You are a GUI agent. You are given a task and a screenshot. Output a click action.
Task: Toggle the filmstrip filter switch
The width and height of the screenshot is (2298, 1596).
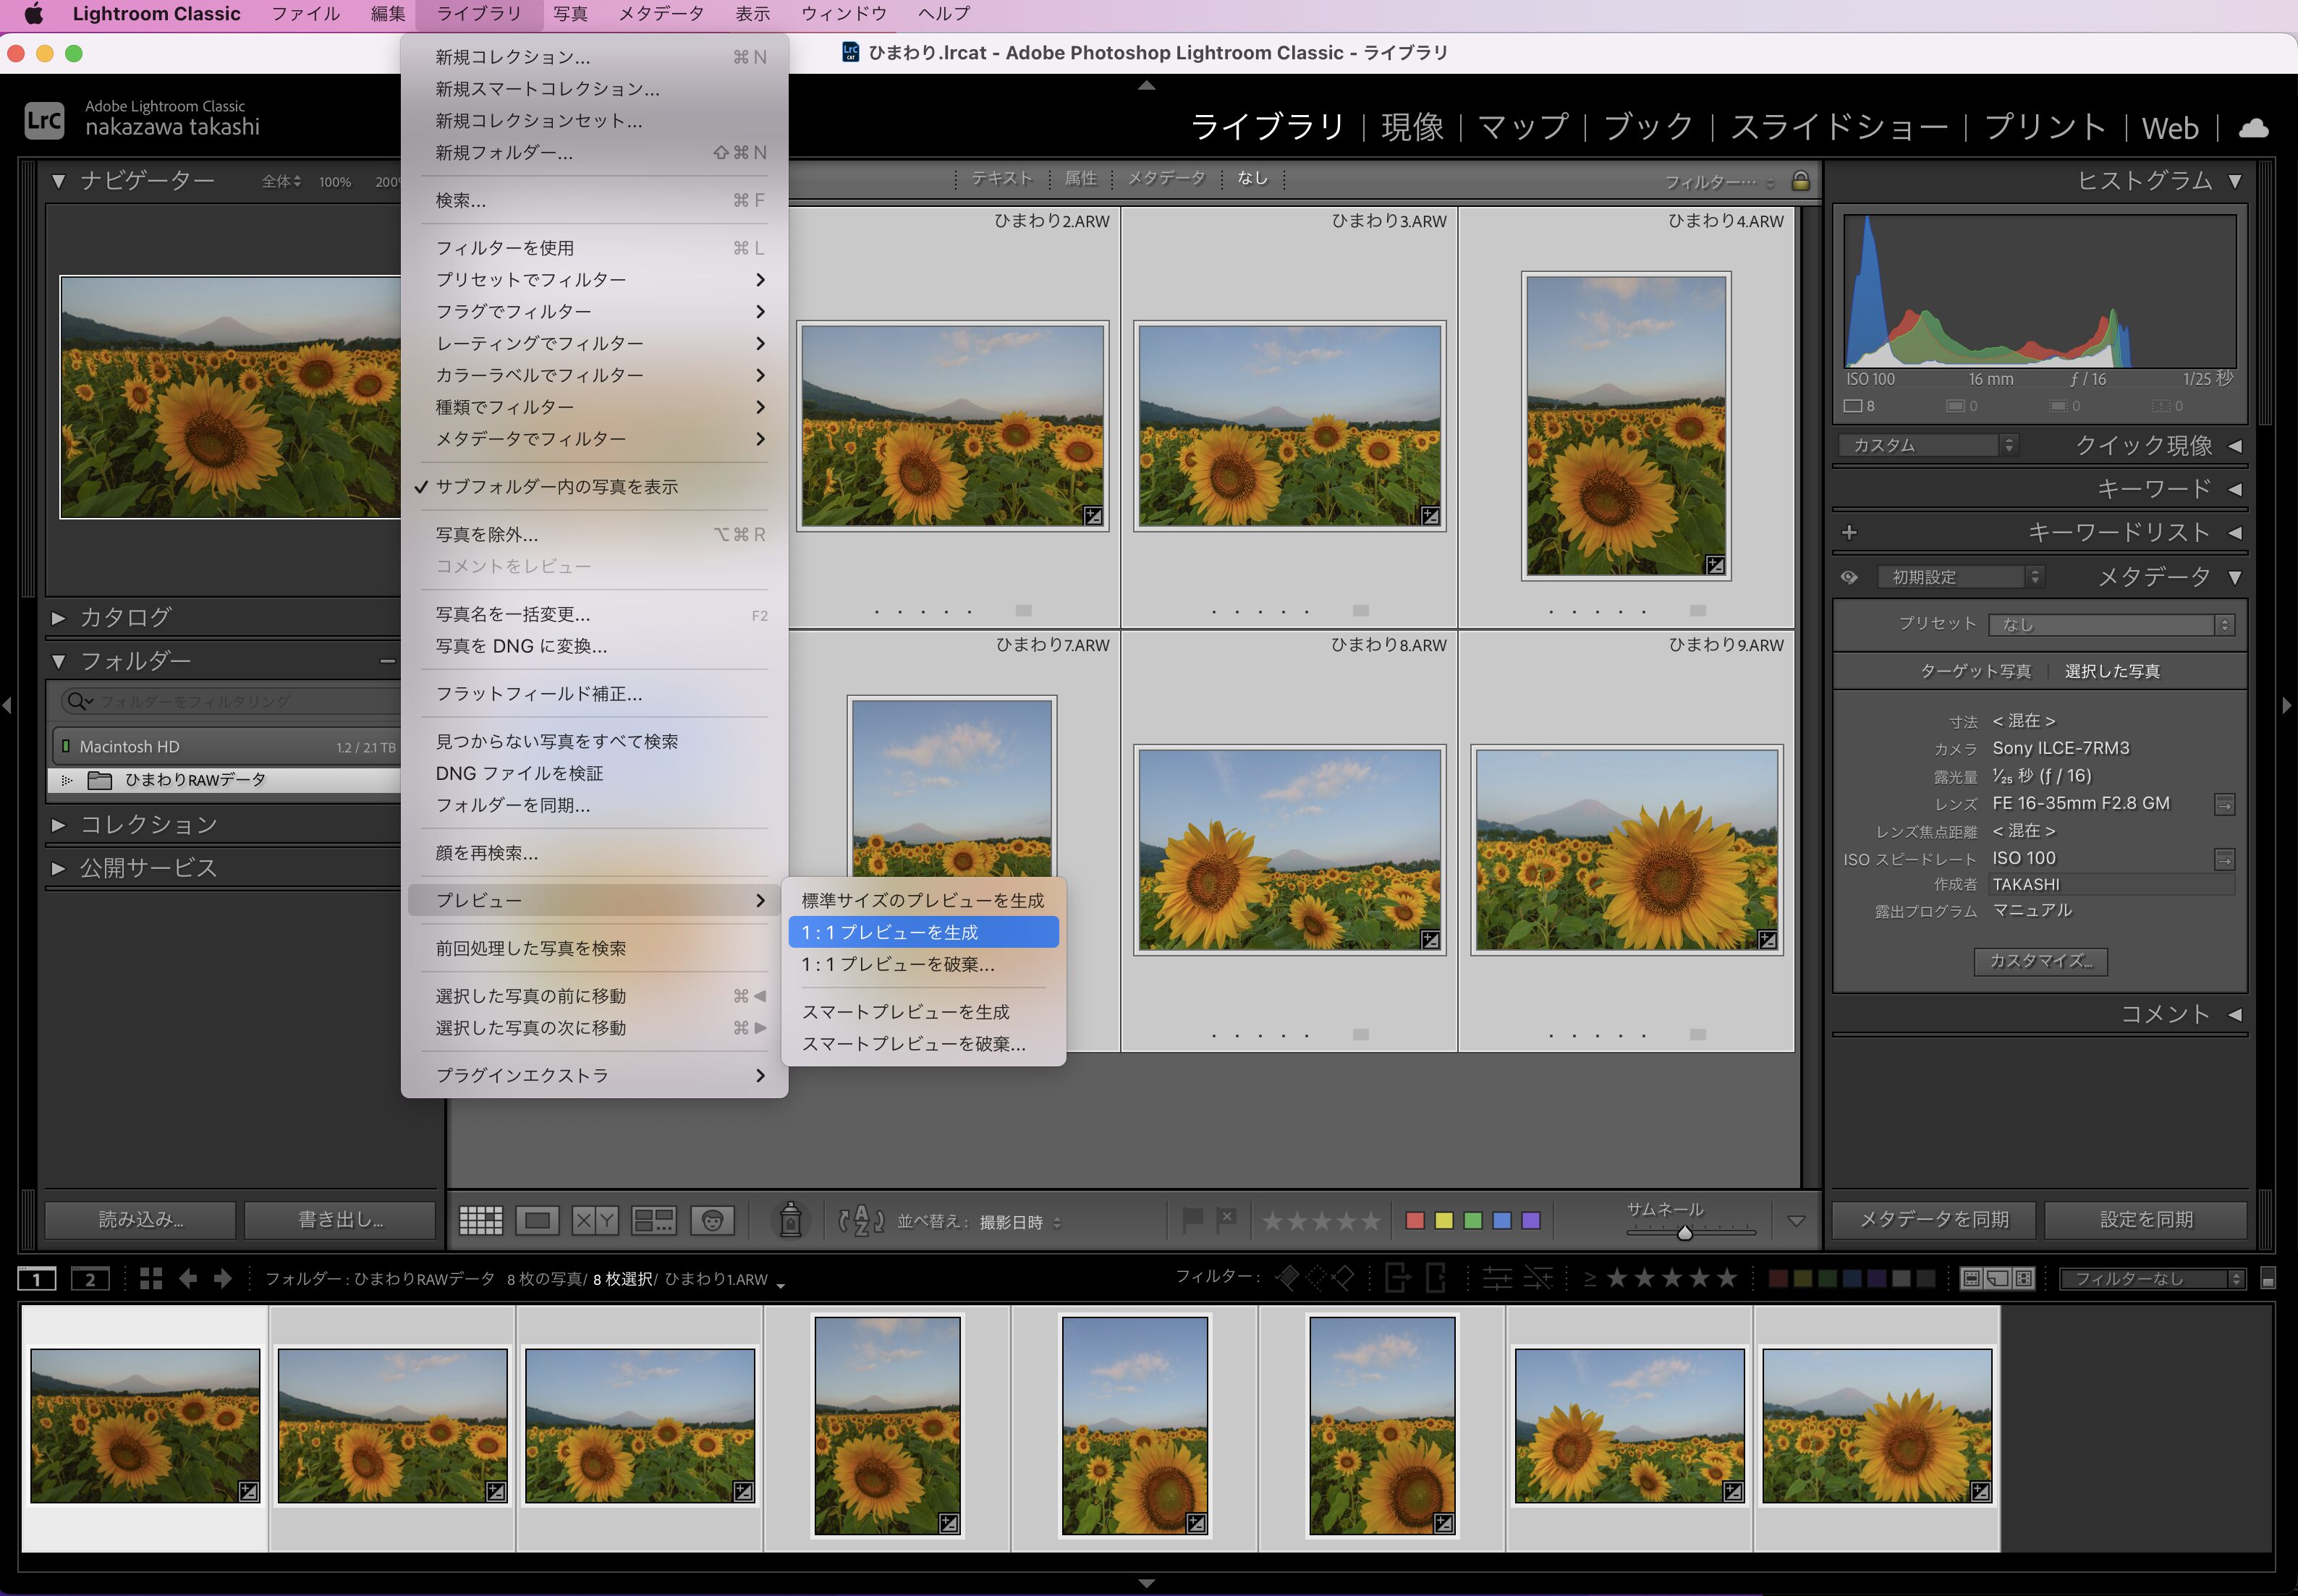coord(2267,1279)
